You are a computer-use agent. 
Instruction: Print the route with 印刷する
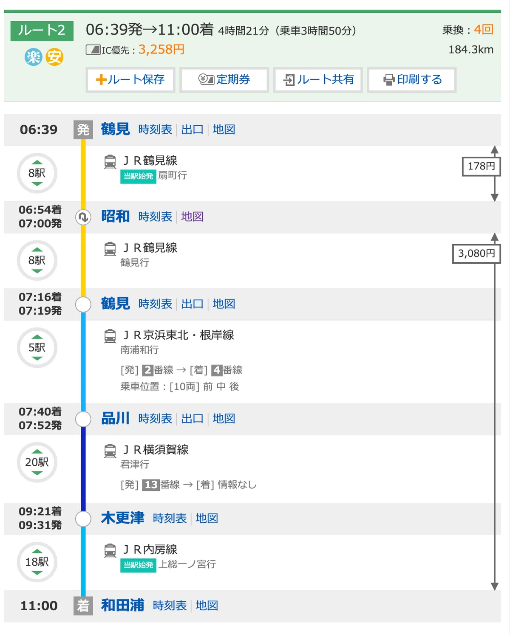[412, 80]
